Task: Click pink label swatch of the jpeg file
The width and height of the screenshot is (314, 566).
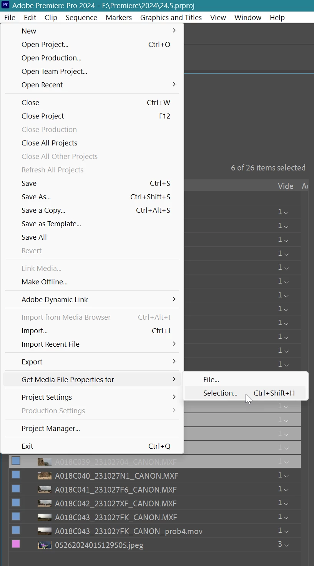Action: point(16,544)
